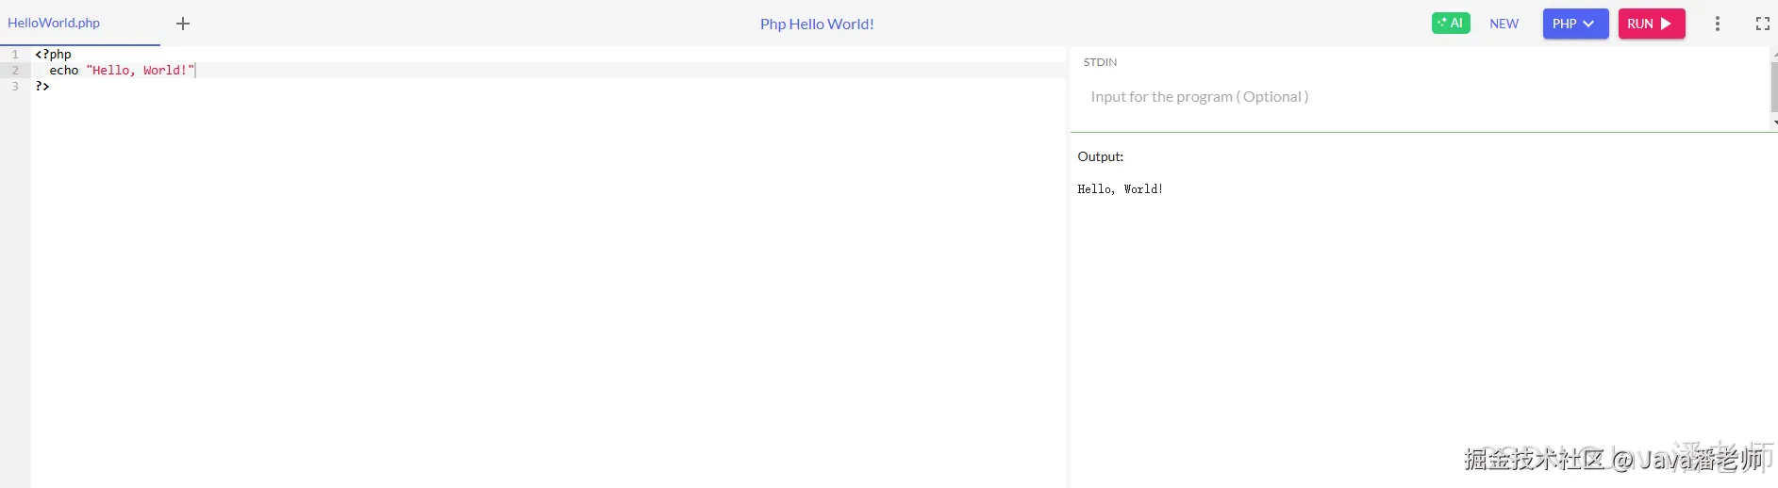
Task: Click the closing '?>' tag on line 3
Action: coord(42,87)
